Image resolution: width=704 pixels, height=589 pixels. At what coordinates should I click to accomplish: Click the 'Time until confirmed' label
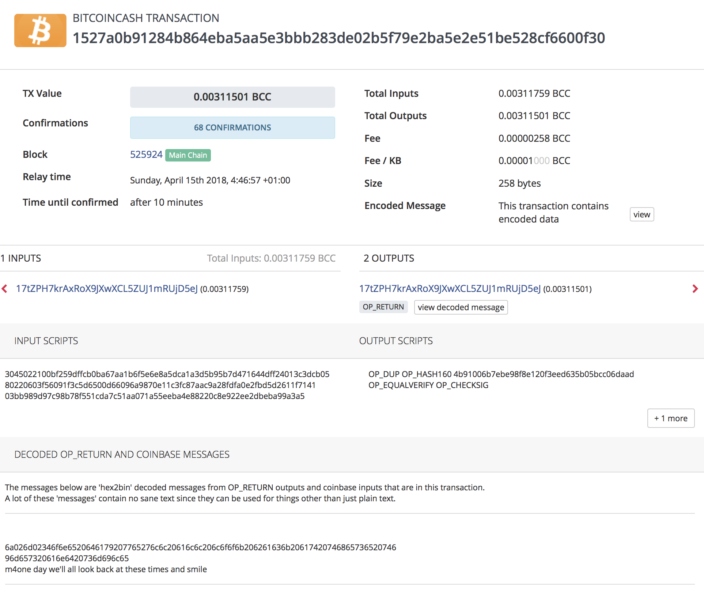[70, 202]
